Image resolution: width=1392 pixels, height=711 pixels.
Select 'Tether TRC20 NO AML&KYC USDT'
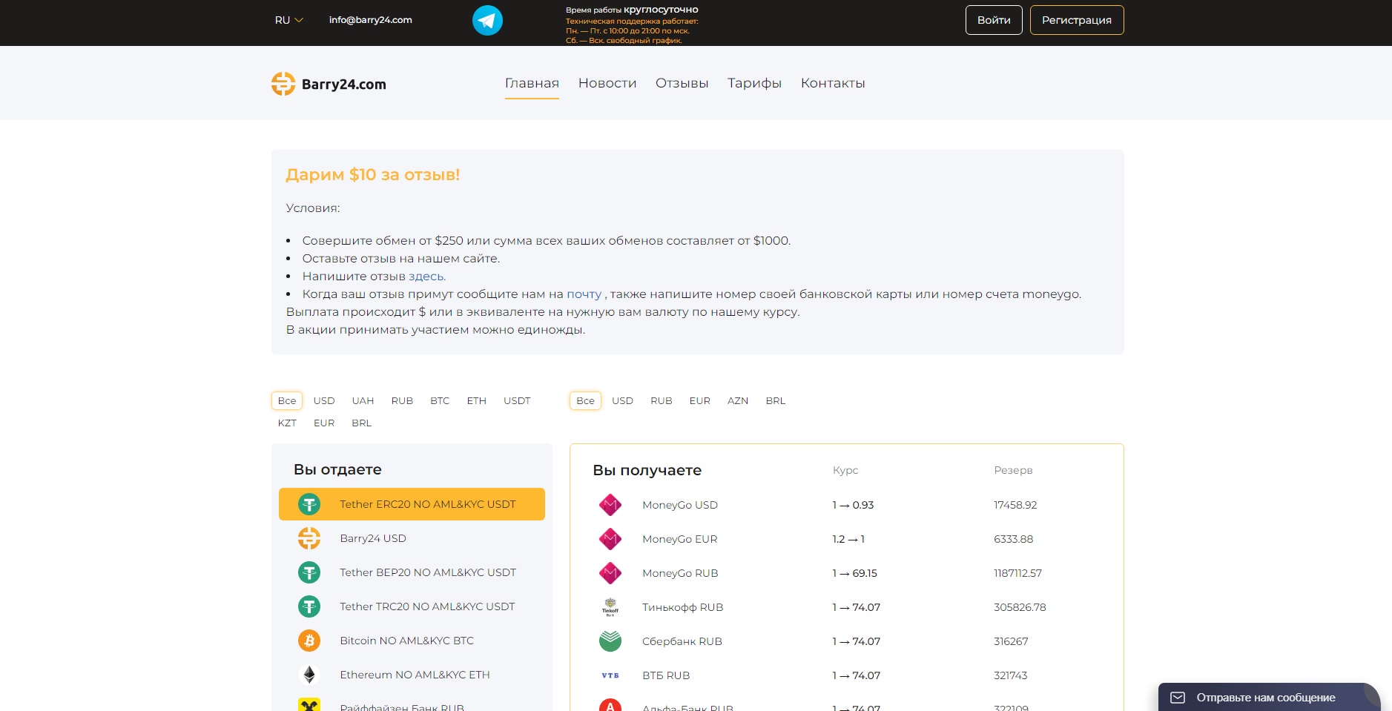pos(412,606)
